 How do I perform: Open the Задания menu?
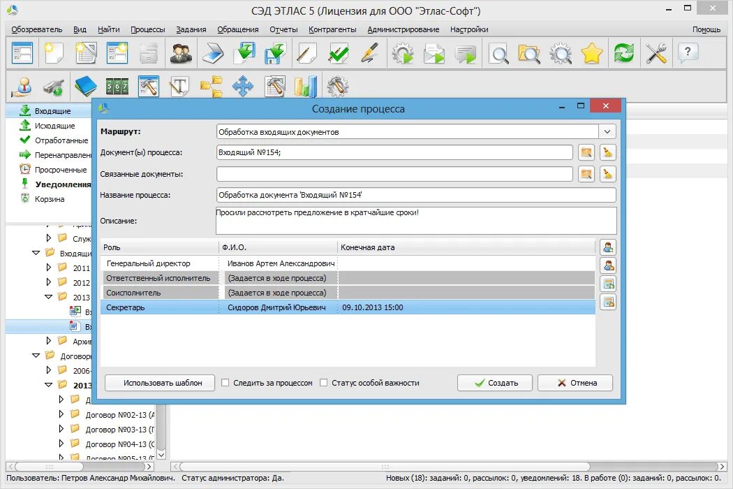[x=191, y=29]
